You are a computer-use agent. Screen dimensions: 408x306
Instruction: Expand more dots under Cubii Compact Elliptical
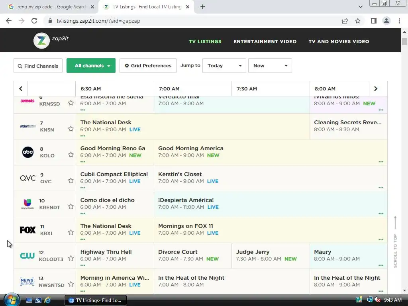click(83, 188)
